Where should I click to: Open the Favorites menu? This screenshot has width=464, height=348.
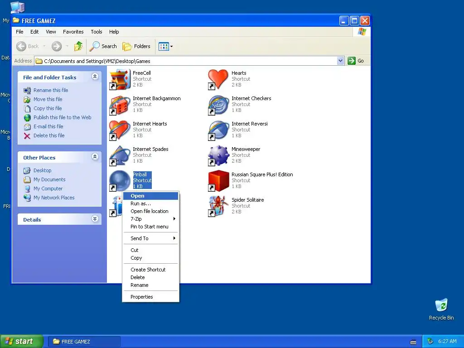tap(73, 32)
